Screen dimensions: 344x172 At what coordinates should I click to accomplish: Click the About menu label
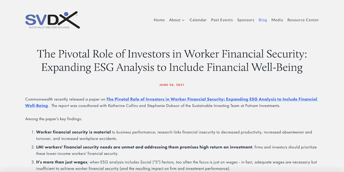pyautogui.click(x=175, y=20)
